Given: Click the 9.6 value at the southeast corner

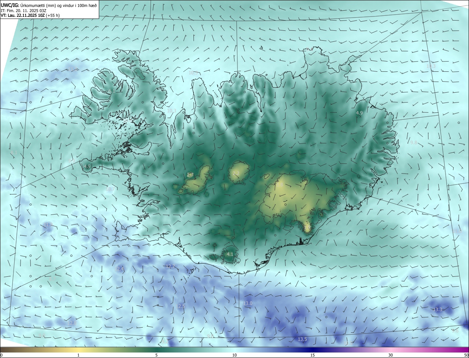Looking at the screenshot, I should [x=455, y=331].
